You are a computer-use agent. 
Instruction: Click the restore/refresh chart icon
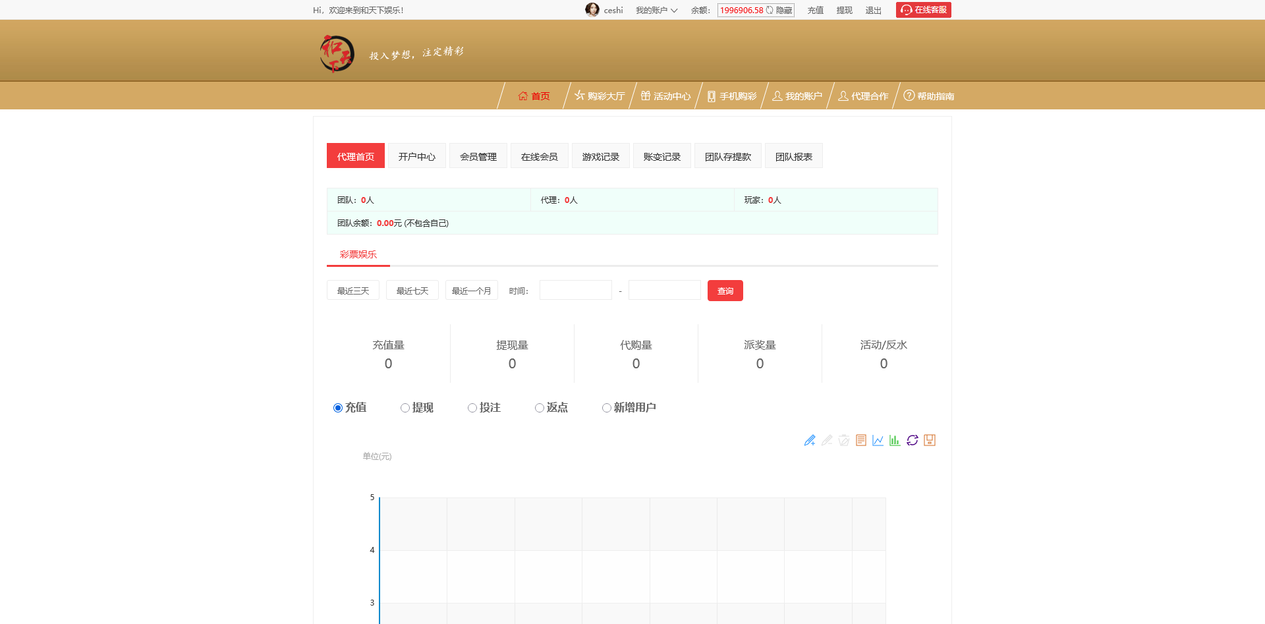click(x=913, y=440)
